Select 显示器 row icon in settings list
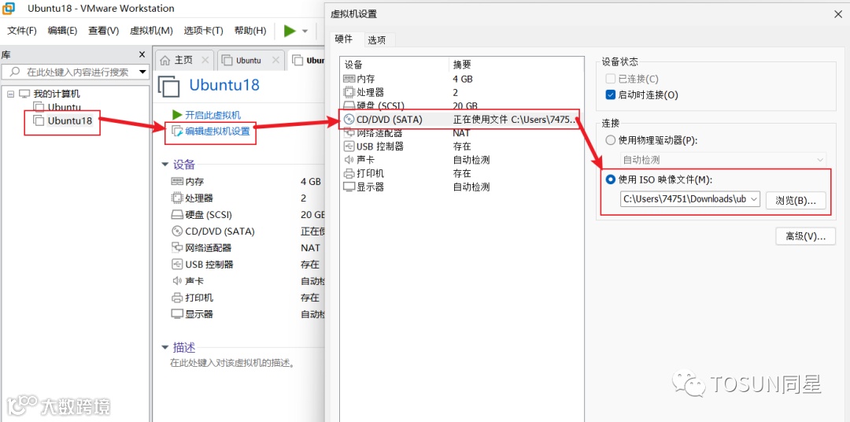This screenshot has height=422, width=850. pos(349,187)
